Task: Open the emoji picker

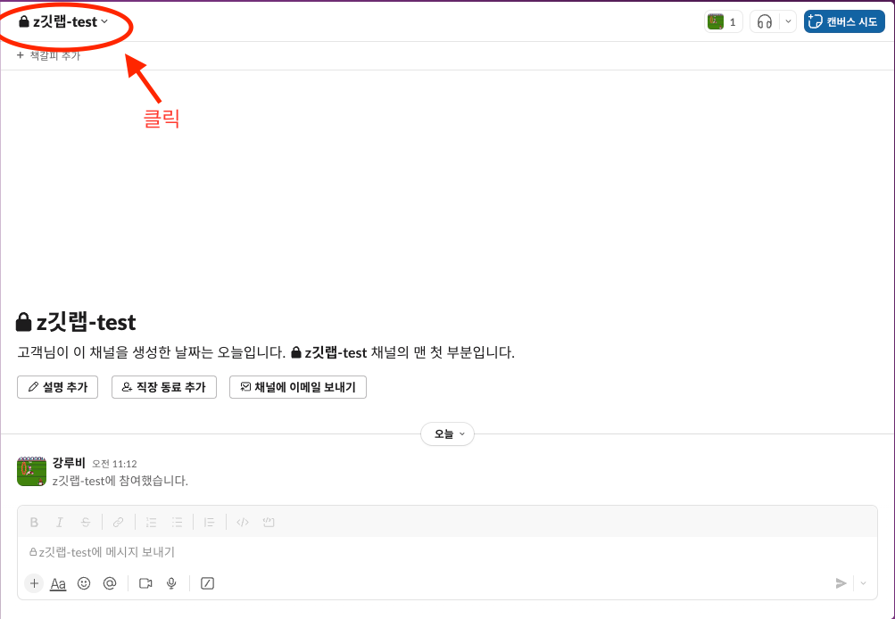Action: [84, 583]
